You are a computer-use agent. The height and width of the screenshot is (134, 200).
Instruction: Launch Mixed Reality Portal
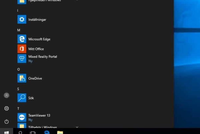point(42,59)
